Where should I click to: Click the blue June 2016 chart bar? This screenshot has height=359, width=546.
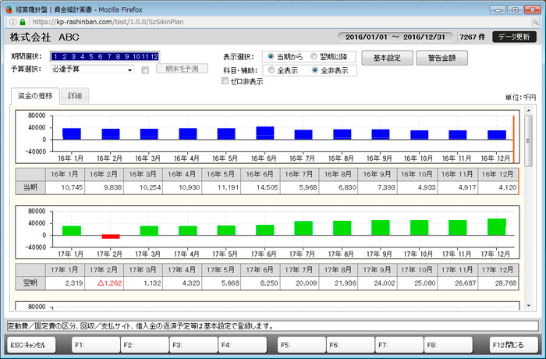click(x=264, y=133)
